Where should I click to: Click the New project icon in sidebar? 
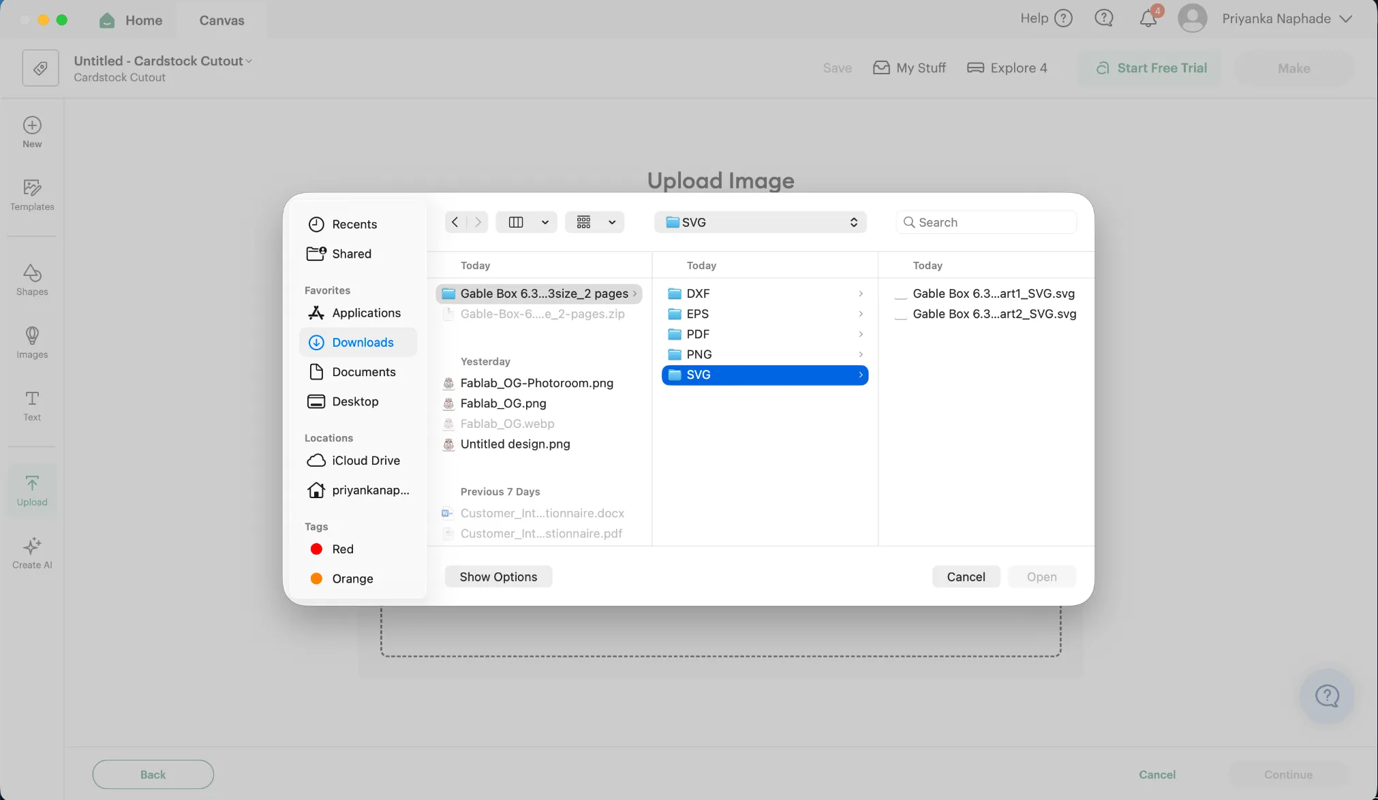pyautogui.click(x=32, y=132)
